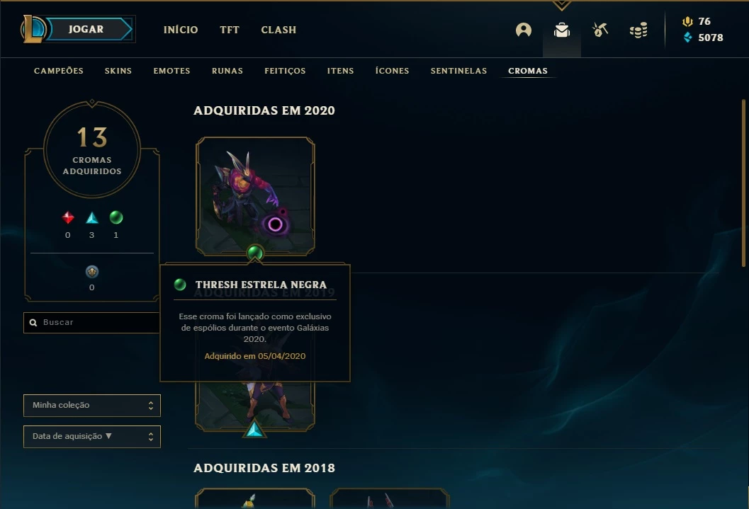749x509 pixels.
Task: Click the blue triangle gem icon
Action: (x=91, y=218)
